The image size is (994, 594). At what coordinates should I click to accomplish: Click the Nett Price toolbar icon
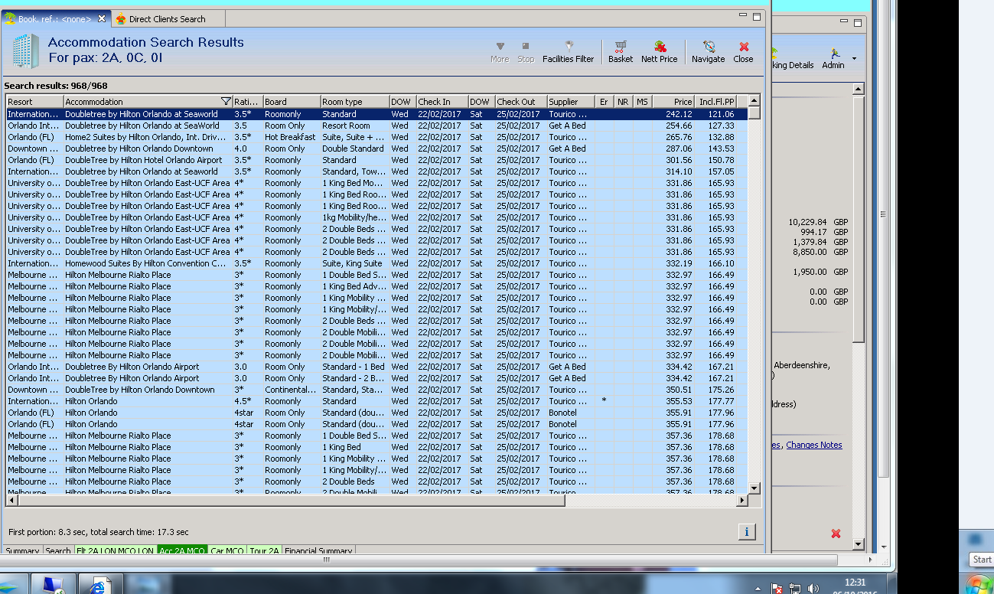click(x=659, y=51)
